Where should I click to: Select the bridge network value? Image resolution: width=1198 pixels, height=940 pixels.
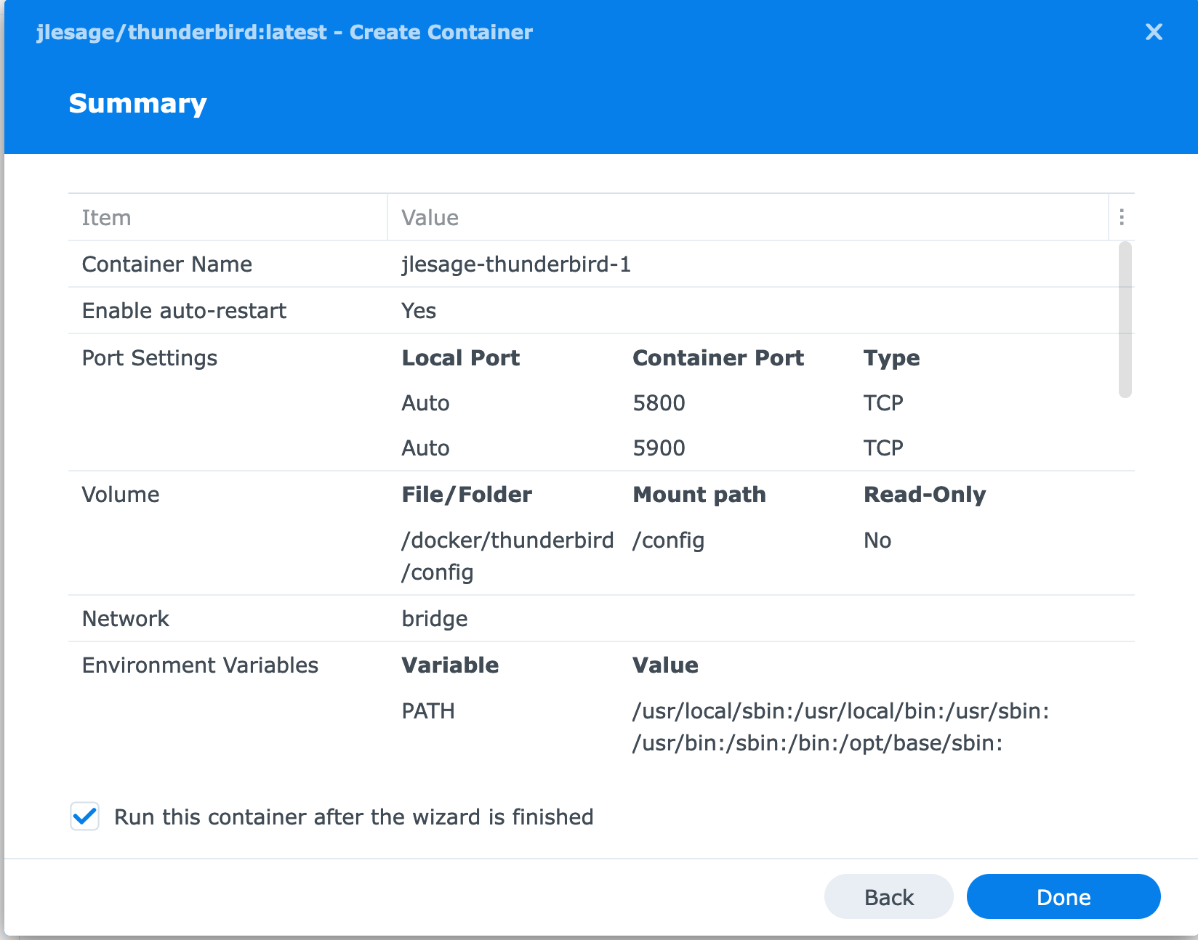pyautogui.click(x=435, y=619)
